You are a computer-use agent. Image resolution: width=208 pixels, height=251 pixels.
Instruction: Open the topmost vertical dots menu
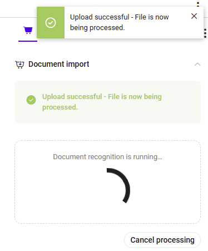(x=198, y=4)
